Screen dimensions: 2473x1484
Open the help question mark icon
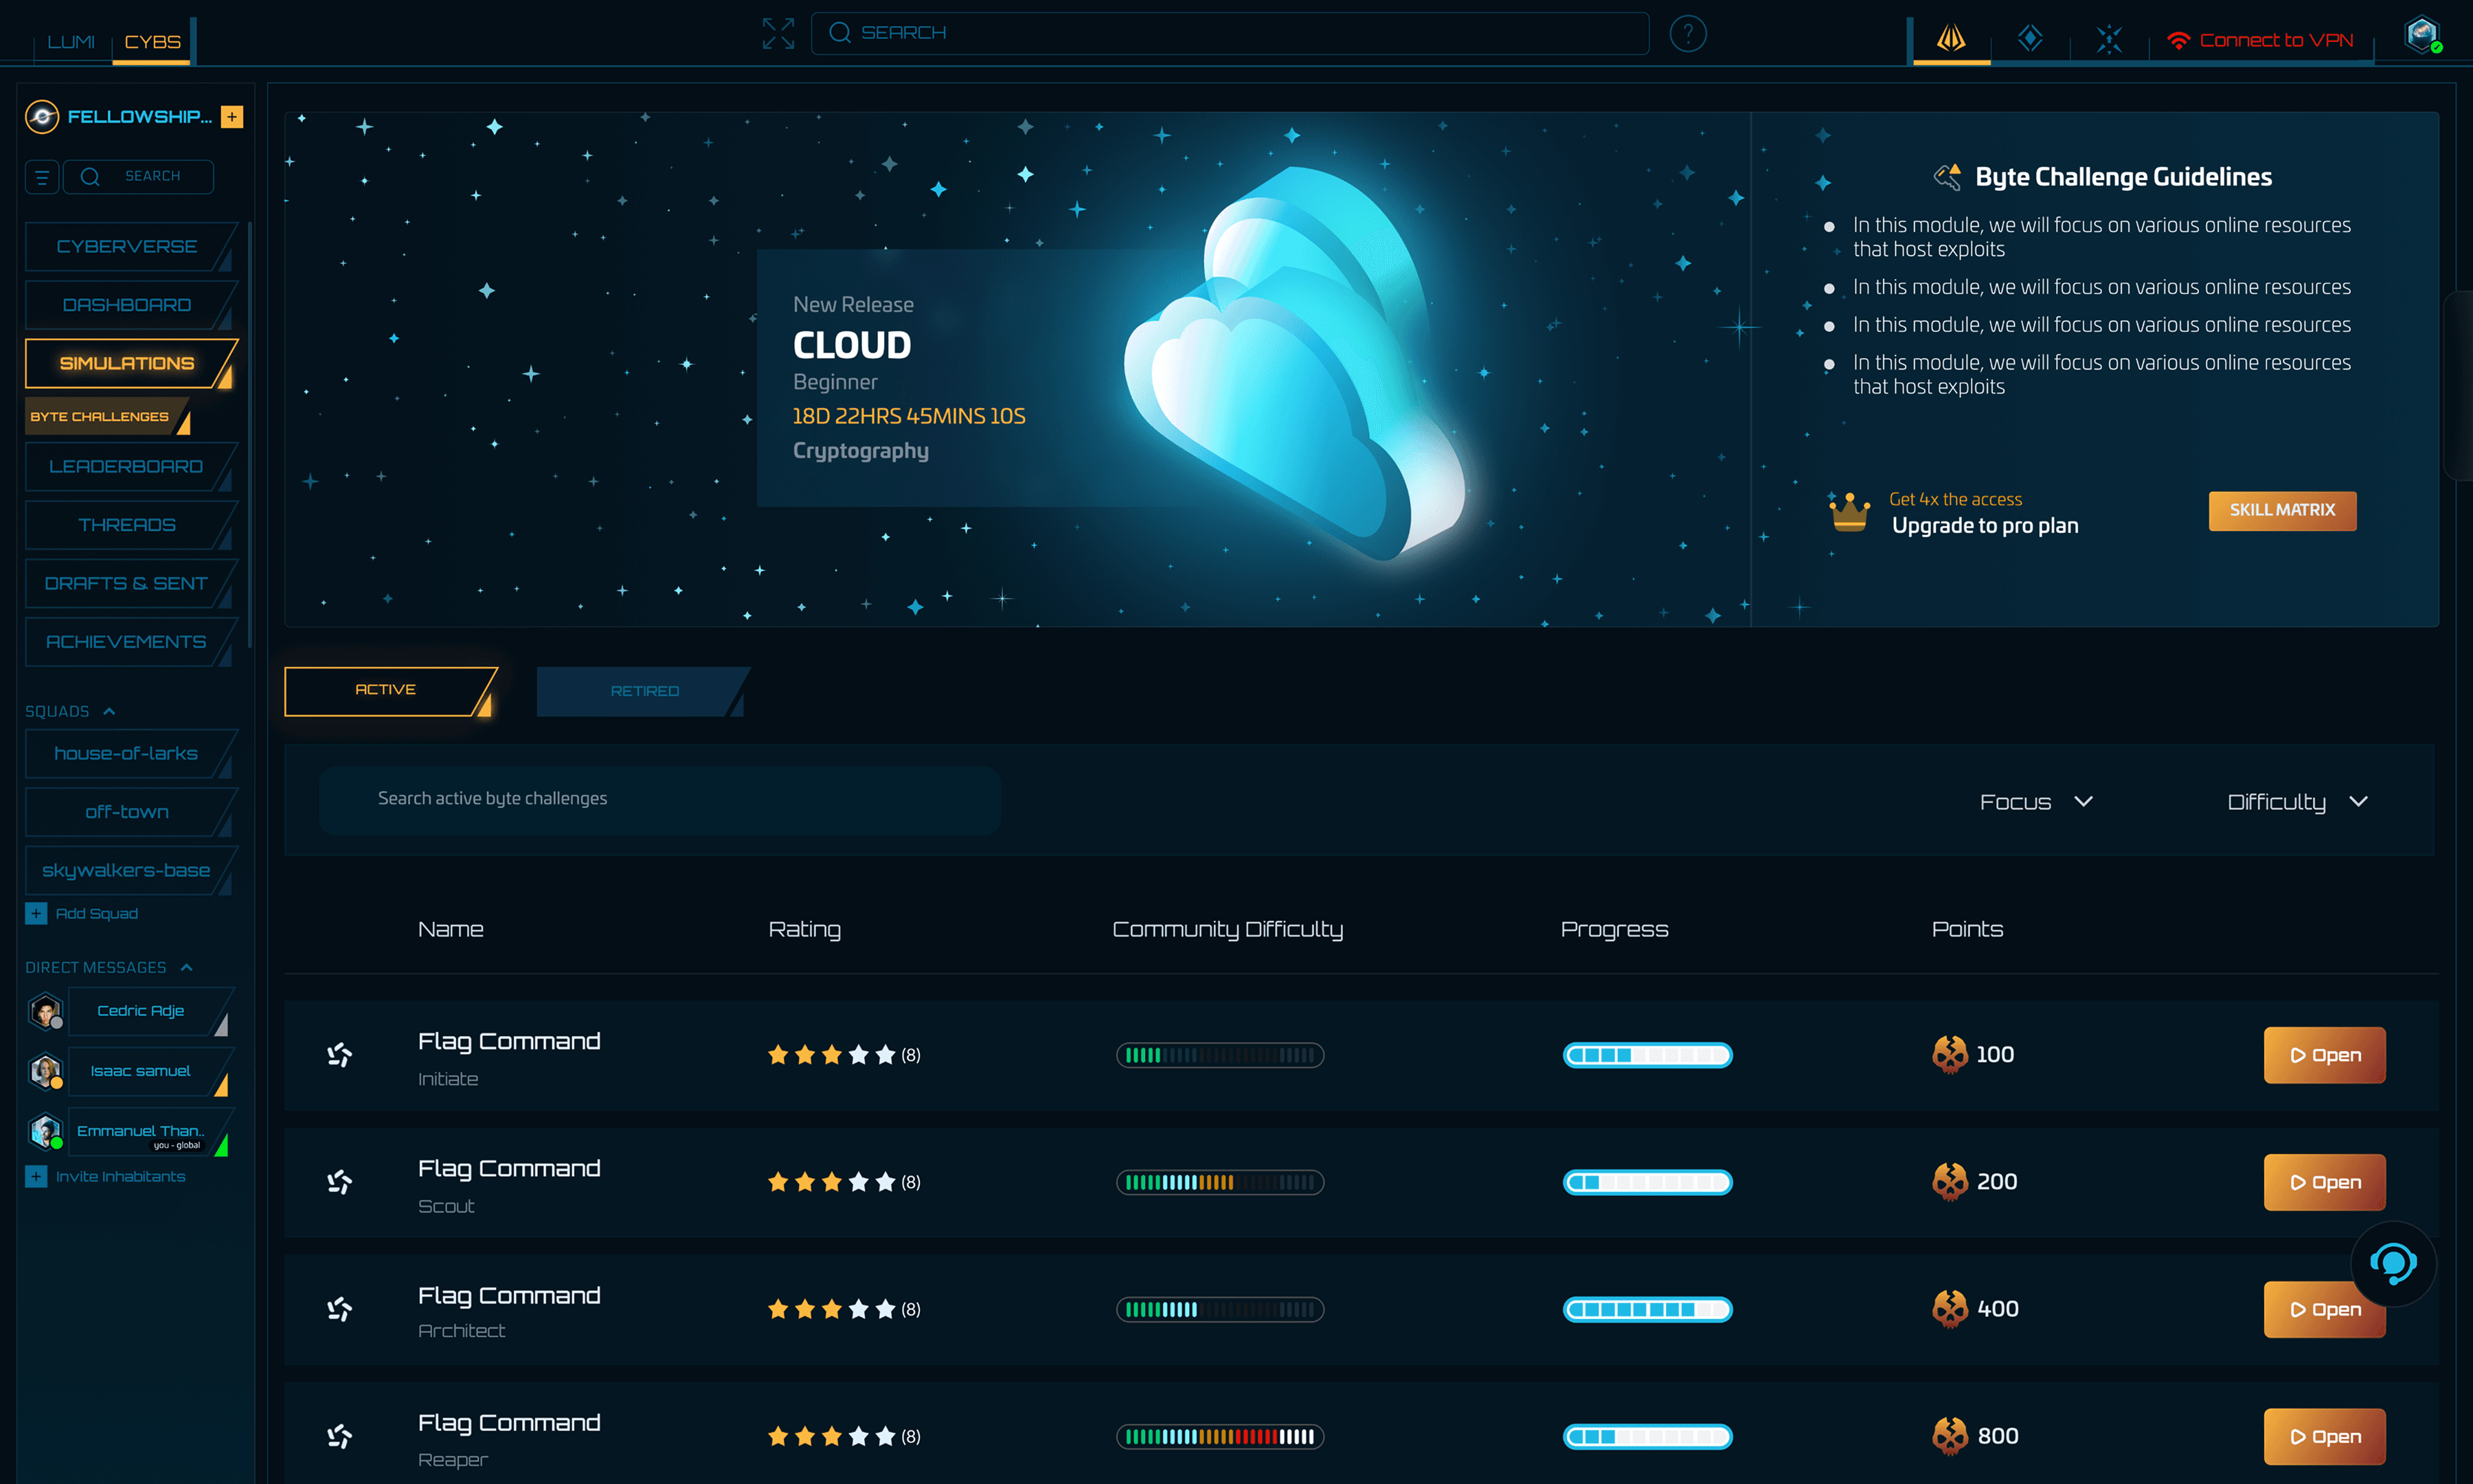point(1687,34)
